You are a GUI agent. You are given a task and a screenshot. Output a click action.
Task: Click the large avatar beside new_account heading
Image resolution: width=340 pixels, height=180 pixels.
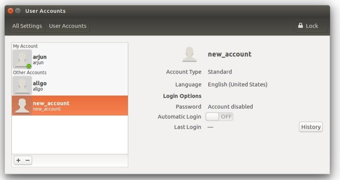click(x=189, y=54)
